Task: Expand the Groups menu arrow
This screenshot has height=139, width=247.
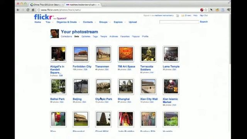Action: coord(110,22)
